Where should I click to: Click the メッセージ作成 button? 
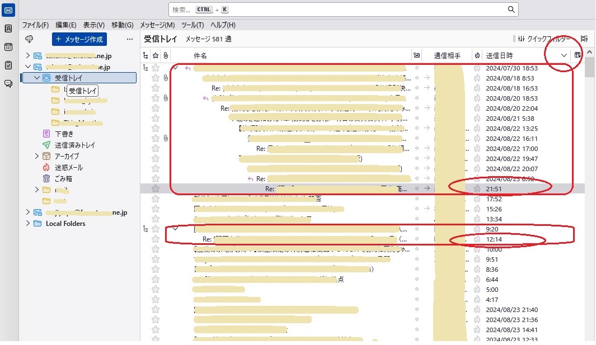point(79,39)
